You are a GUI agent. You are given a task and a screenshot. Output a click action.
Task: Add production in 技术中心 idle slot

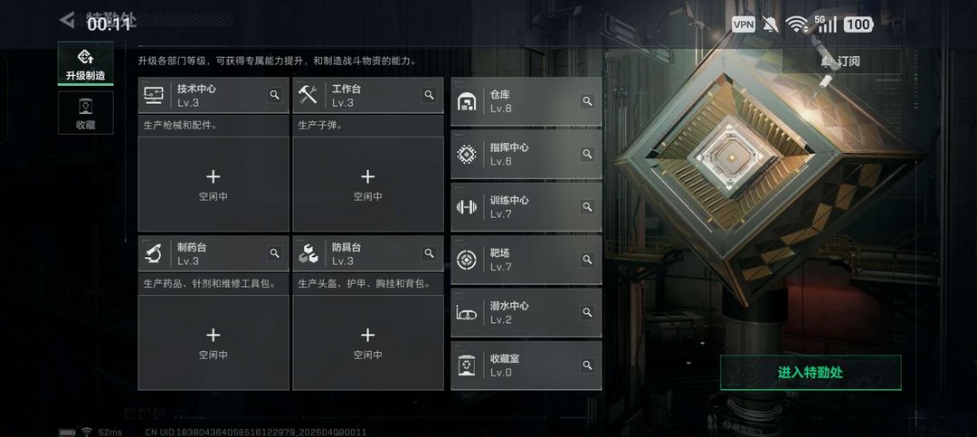coord(213,185)
